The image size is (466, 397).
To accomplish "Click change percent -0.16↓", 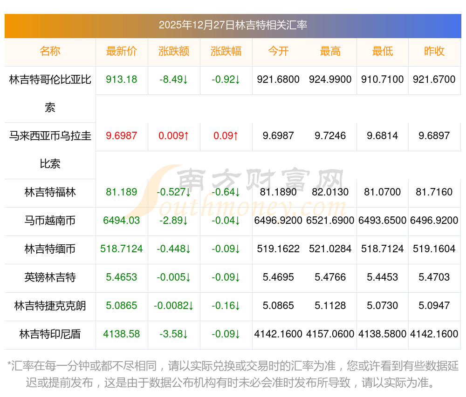I will [226, 306].
